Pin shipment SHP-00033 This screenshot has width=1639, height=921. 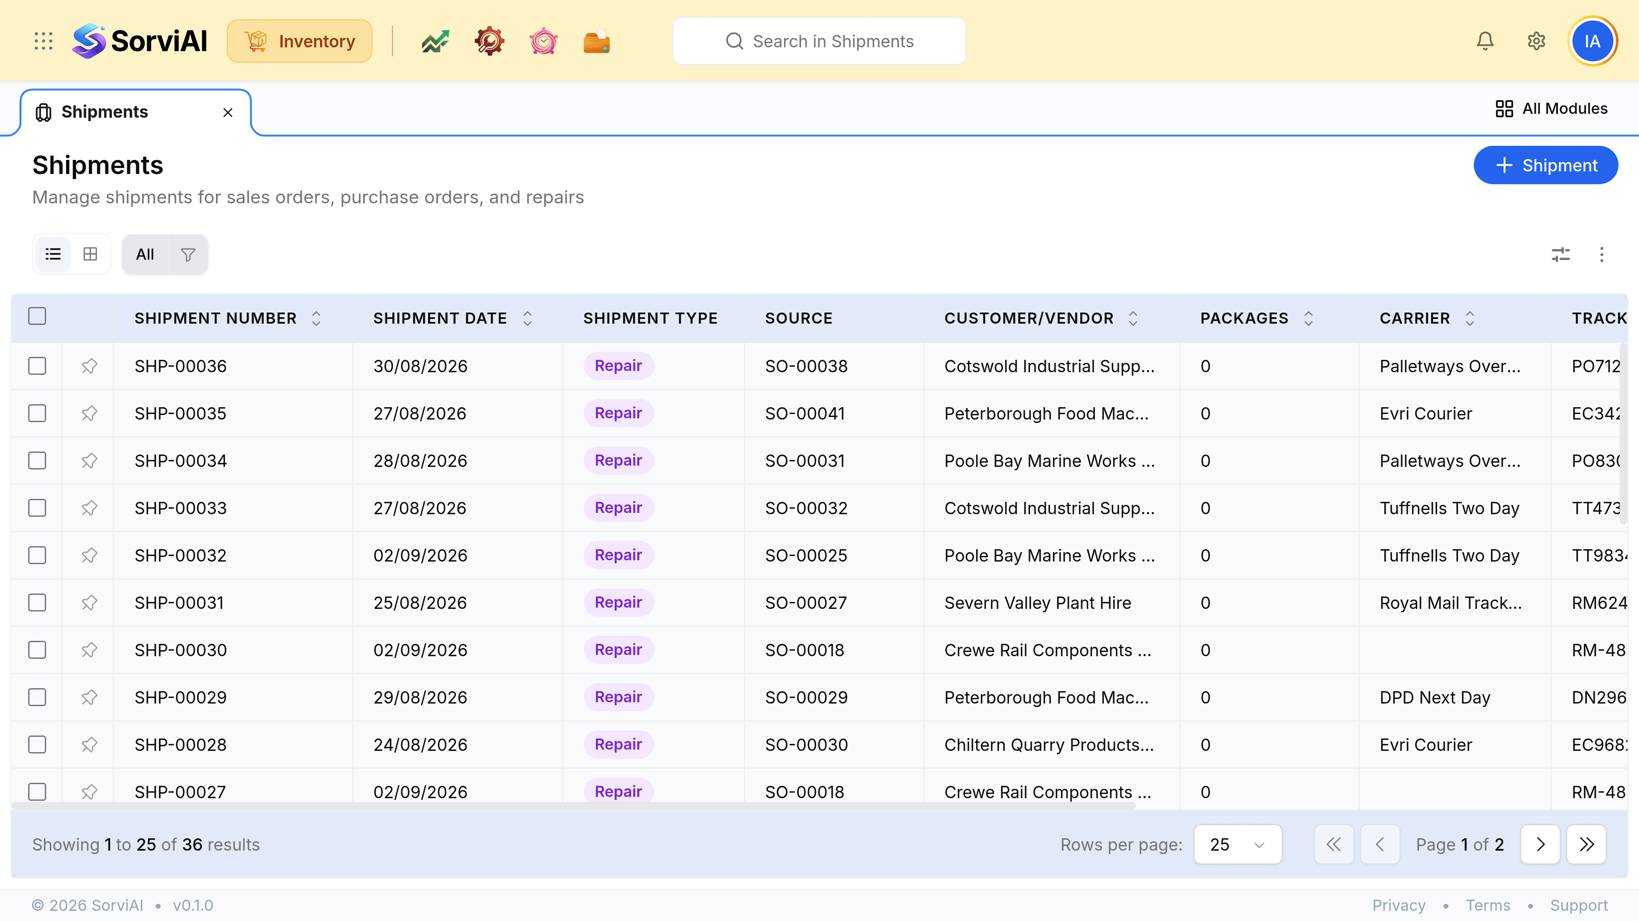89,508
